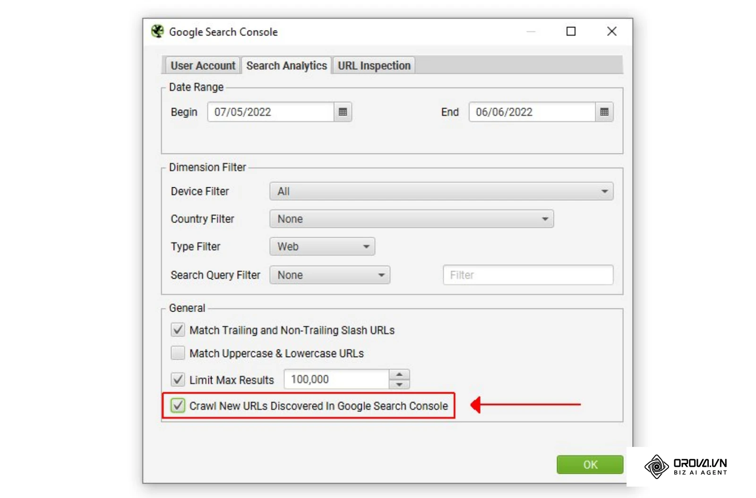Select the Search Analytics tab
The height and width of the screenshot is (498, 756).
(x=286, y=65)
